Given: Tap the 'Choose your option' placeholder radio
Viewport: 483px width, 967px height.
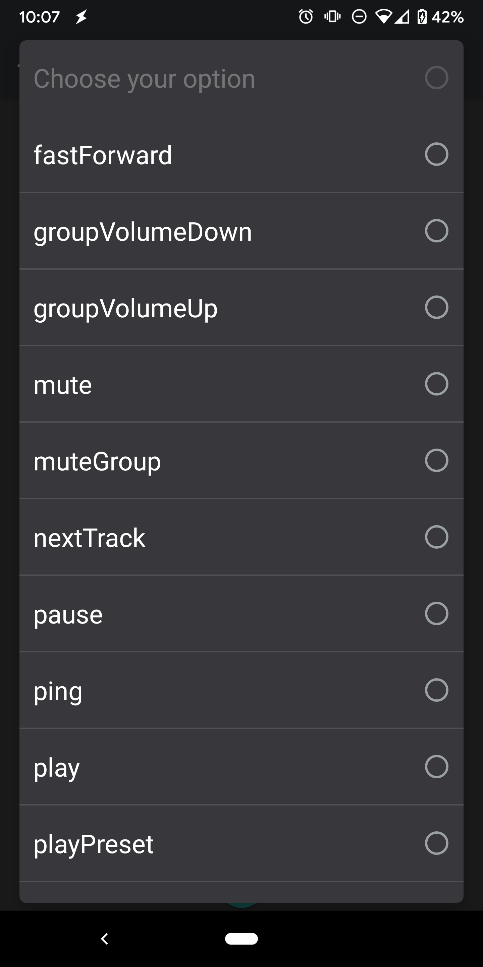Looking at the screenshot, I should 436,78.
